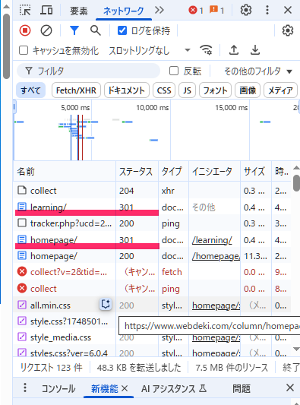Click the AI assistance icon on all.min.css
300x405 pixels.
coord(106,304)
